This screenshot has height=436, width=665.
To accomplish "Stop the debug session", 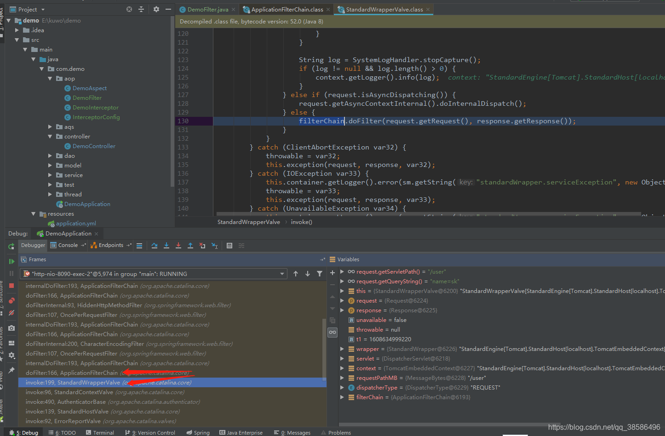I will (11, 286).
